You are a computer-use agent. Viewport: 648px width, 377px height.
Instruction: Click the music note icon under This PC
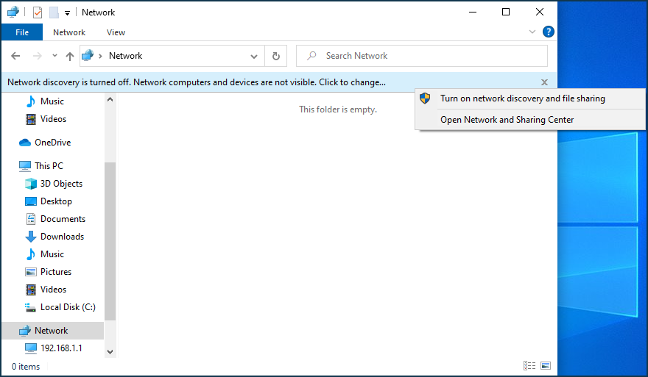tap(31, 254)
